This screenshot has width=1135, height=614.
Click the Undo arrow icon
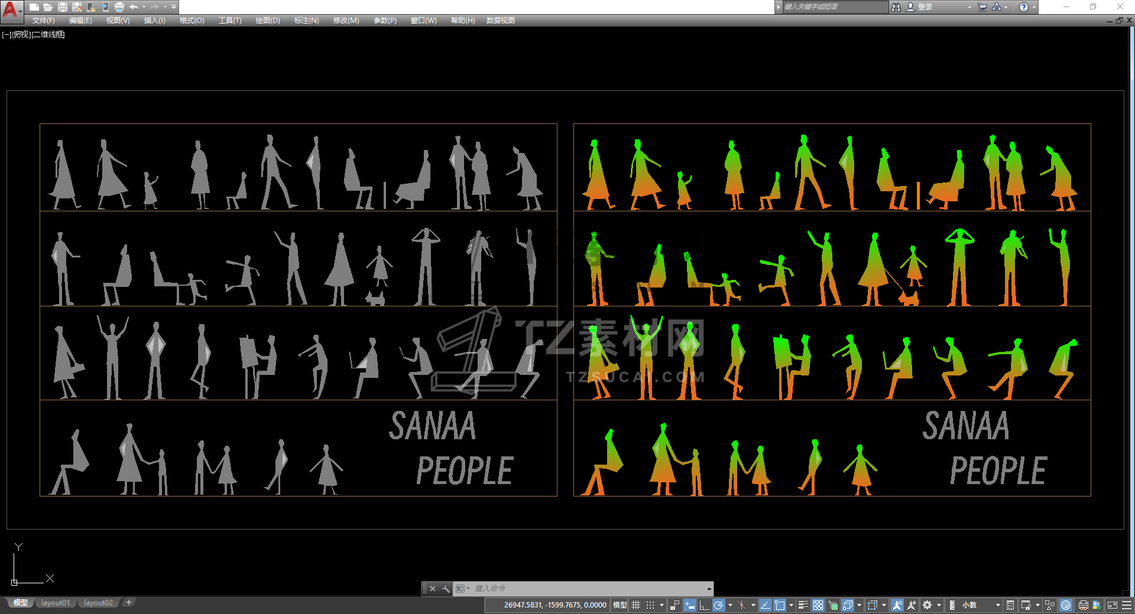(x=134, y=7)
